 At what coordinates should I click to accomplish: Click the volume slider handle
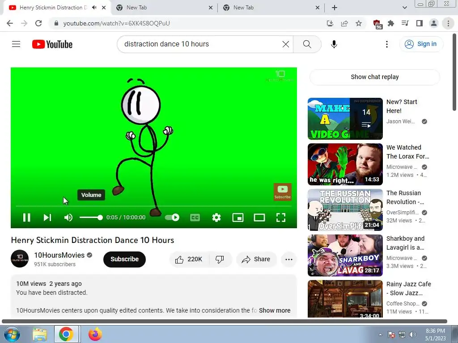[x=100, y=218]
